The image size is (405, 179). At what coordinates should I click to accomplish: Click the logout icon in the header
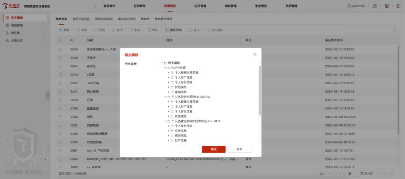(x=399, y=6)
